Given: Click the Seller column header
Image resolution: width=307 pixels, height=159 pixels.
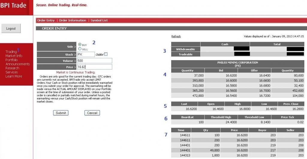Looking at the screenshot, I should coord(290,130).
